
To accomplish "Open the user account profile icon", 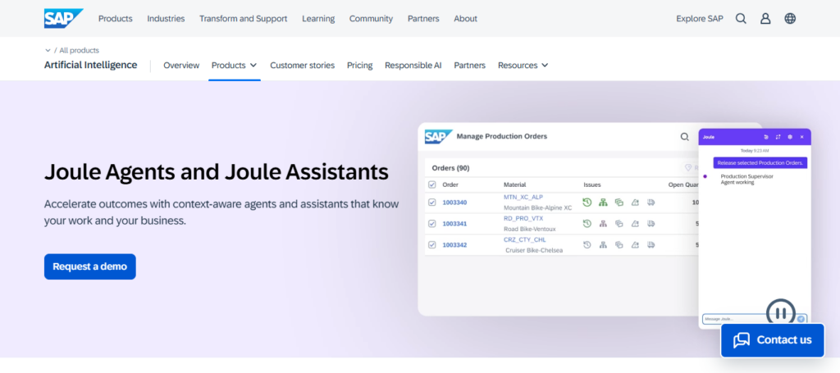I will (x=765, y=19).
